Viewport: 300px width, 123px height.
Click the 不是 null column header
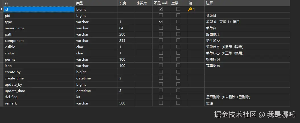161,3
